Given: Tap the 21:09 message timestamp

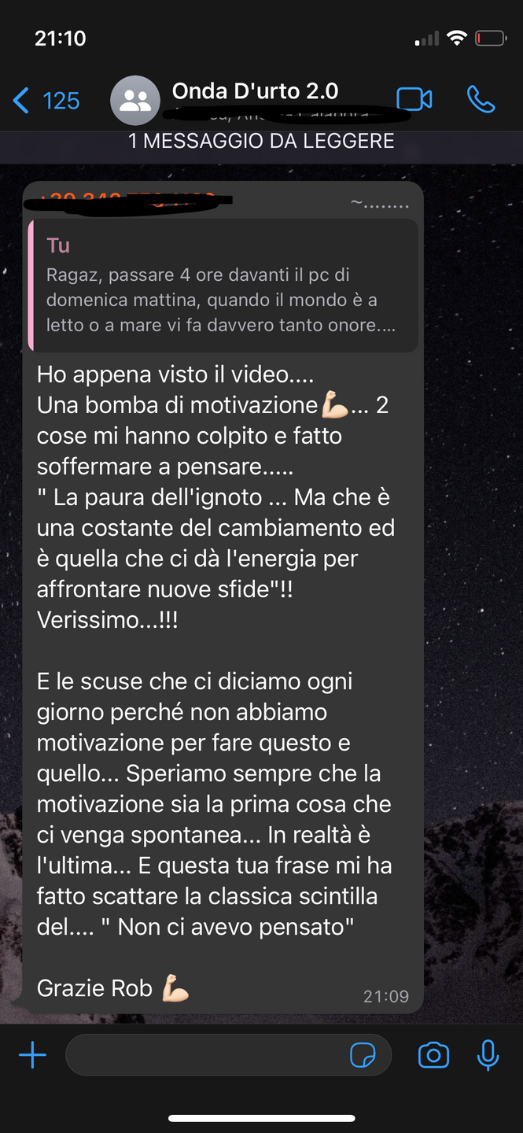Looking at the screenshot, I should [x=386, y=996].
